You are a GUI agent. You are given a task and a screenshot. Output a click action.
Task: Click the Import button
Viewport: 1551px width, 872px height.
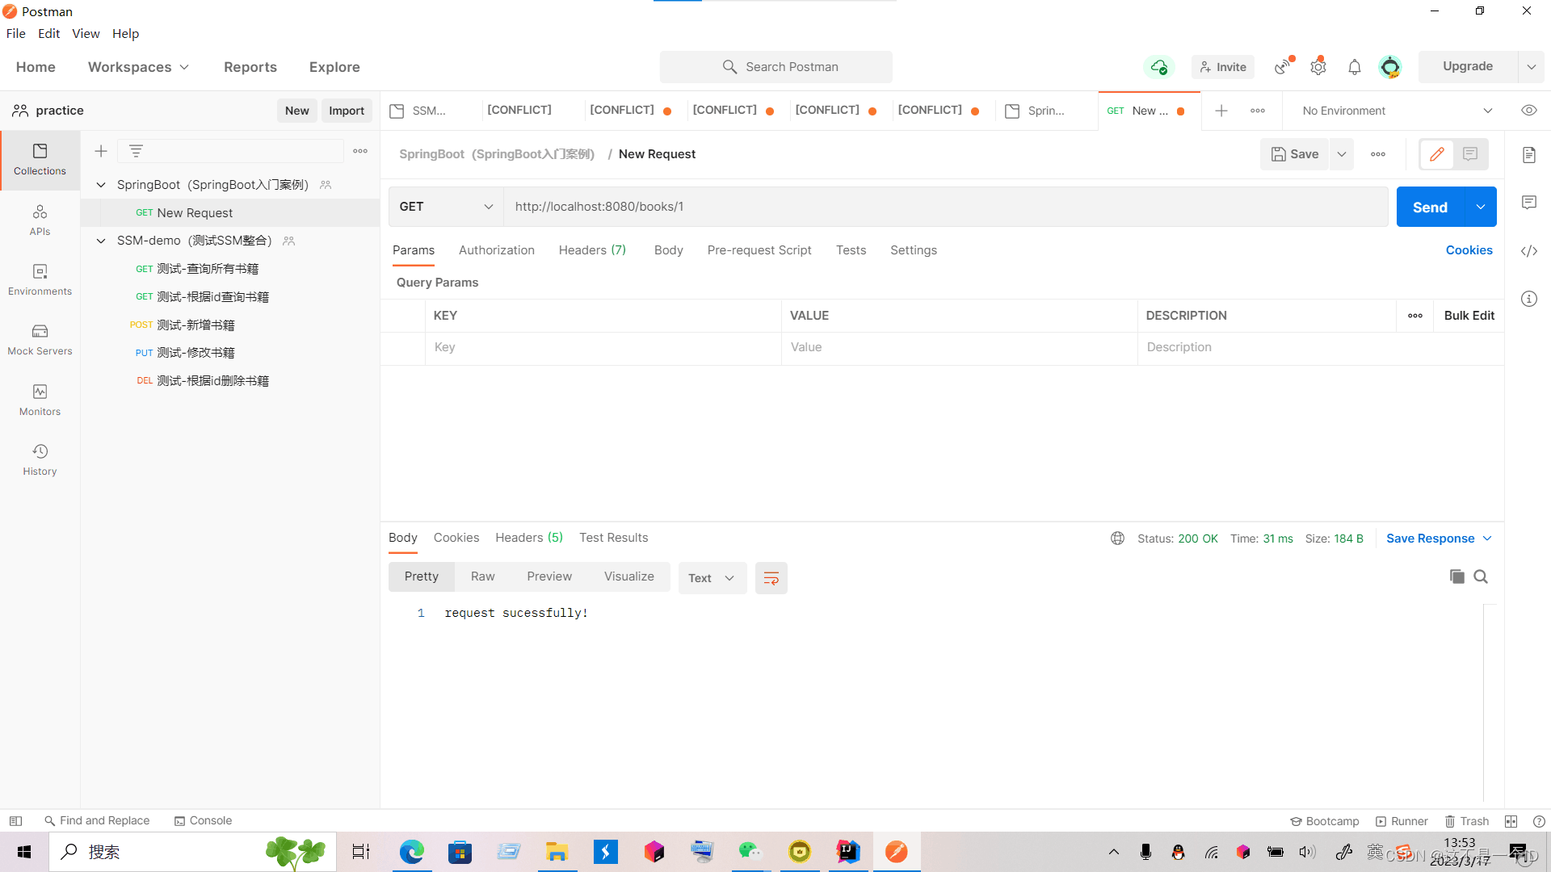347,111
